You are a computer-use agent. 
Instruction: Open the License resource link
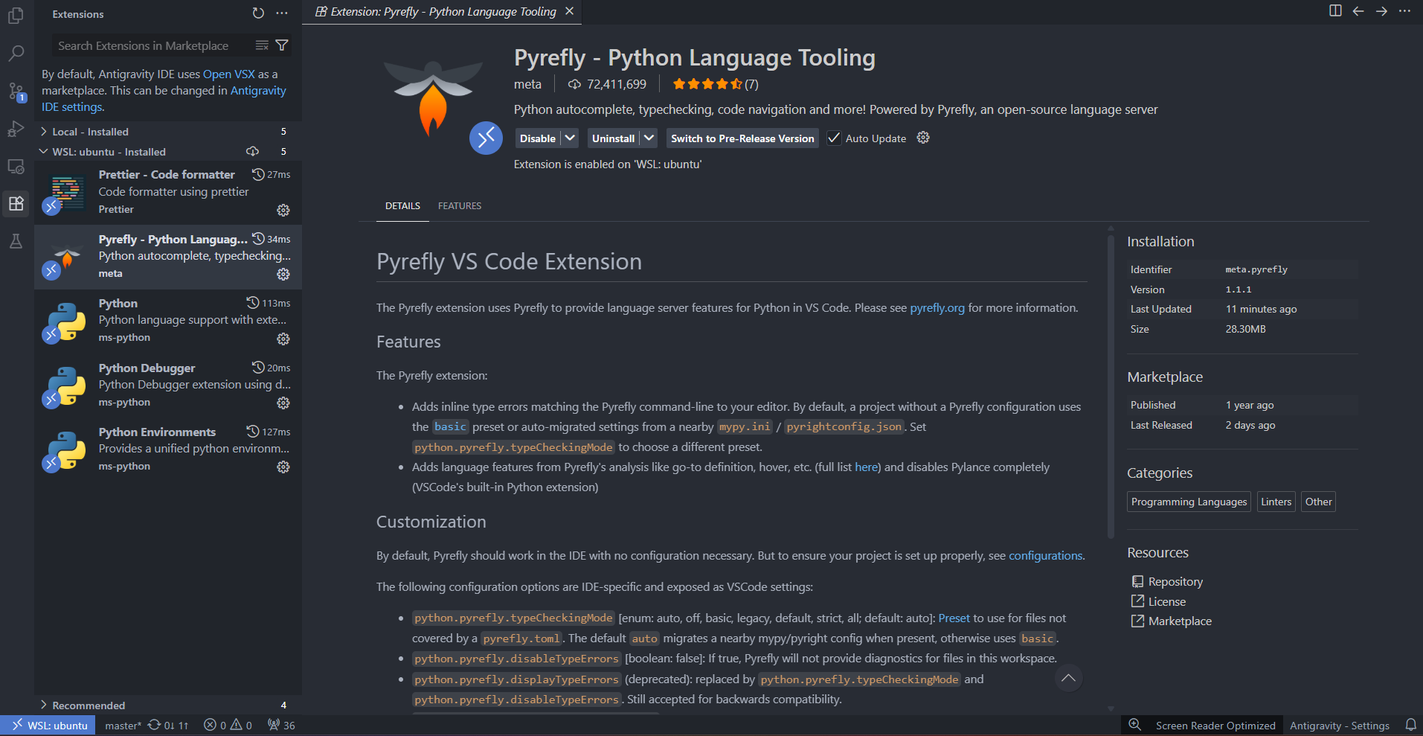1167,601
